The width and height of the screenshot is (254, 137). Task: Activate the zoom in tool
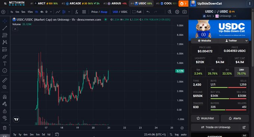coord(5,87)
